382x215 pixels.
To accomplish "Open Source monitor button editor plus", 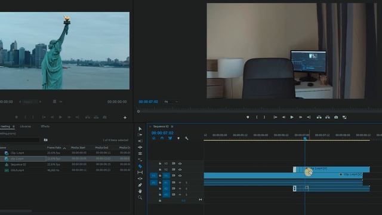I will pyautogui.click(x=125, y=118).
